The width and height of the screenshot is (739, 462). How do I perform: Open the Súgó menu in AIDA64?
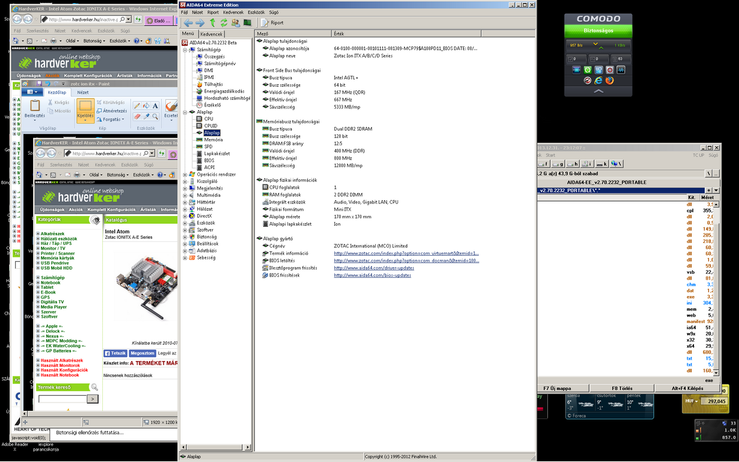pos(274,12)
